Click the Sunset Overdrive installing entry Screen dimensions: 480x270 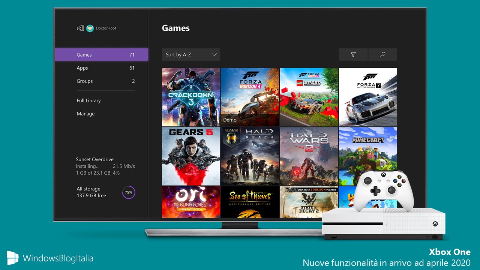(105, 166)
